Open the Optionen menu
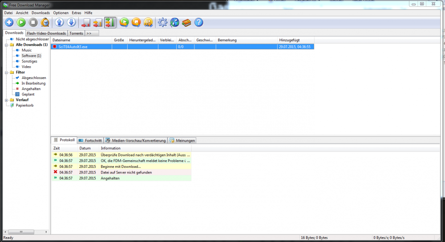The height and width of the screenshot is (242, 445). tap(61, 13)
